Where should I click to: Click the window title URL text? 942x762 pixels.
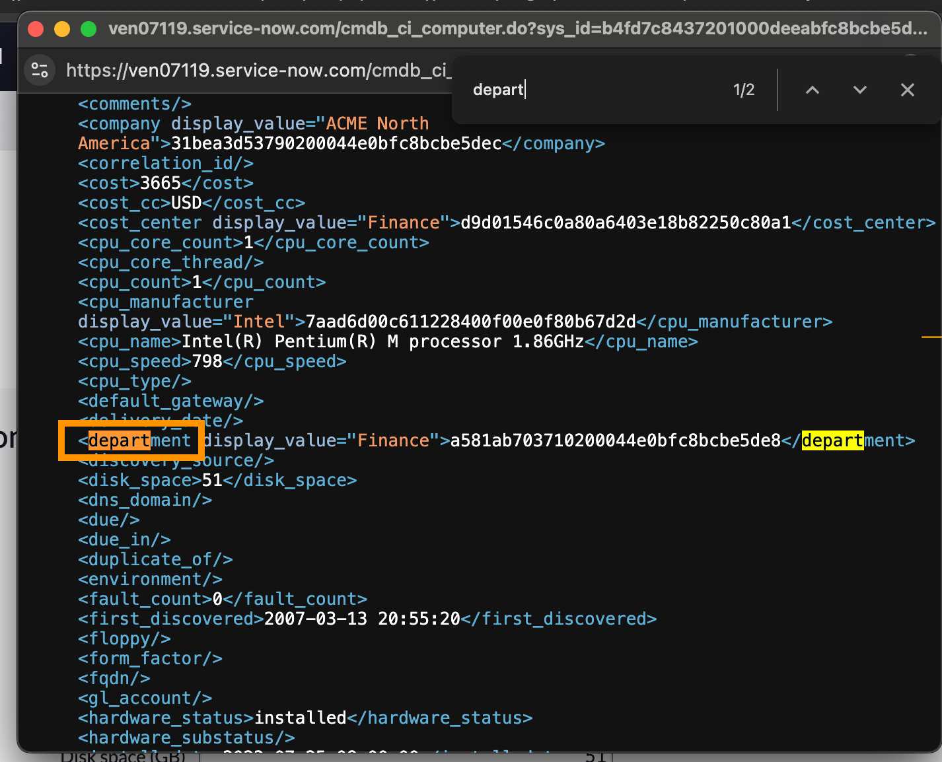518,28
